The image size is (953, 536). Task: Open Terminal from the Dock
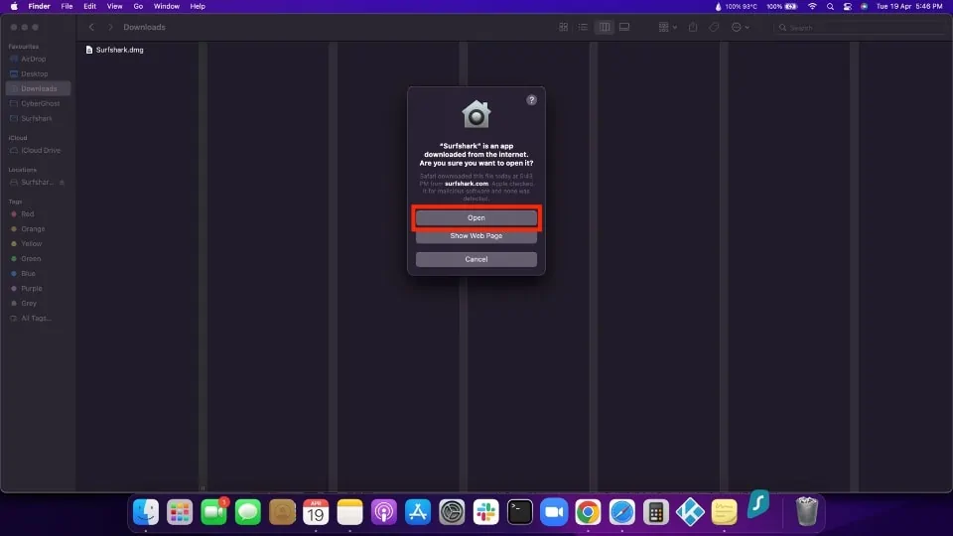[x=520, y=512]
